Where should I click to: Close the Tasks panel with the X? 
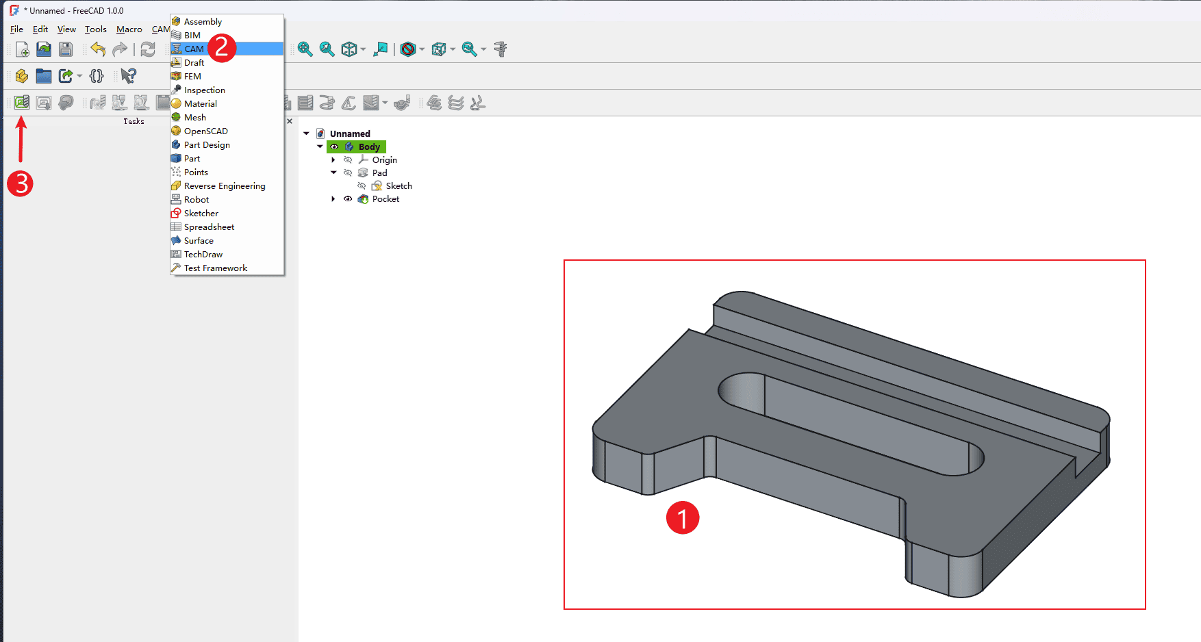(290, 121)
